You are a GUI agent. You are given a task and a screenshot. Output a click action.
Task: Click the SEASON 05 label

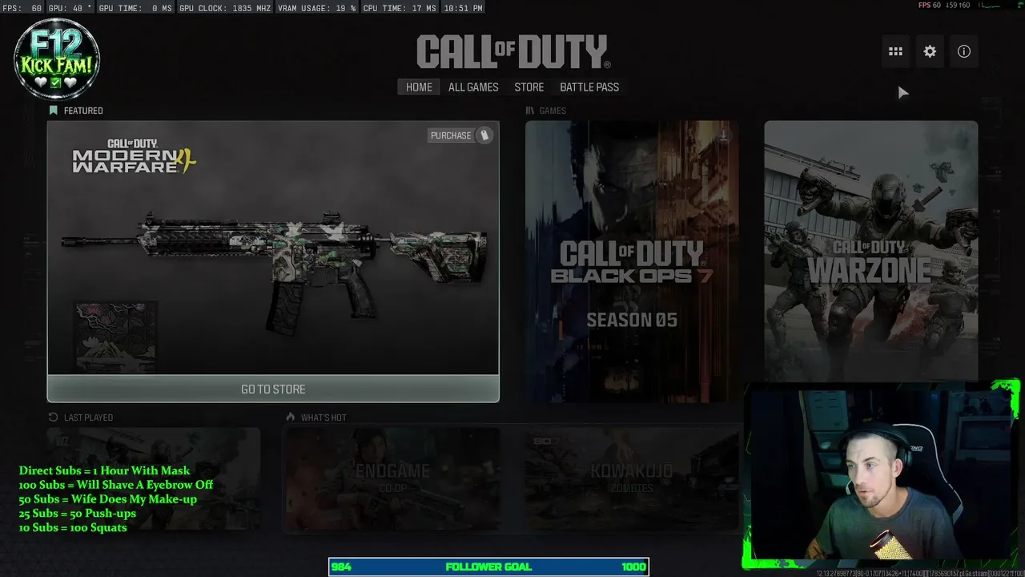(x=632, y=321)
